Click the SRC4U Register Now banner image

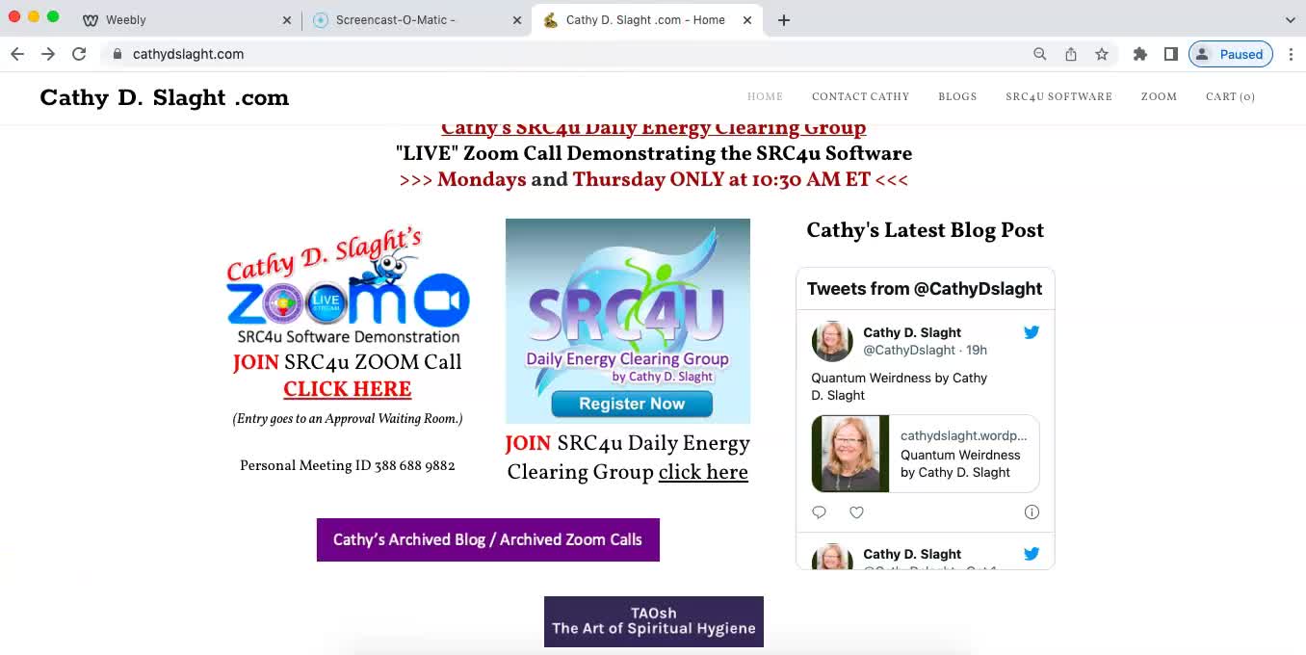tap(628, 321)
